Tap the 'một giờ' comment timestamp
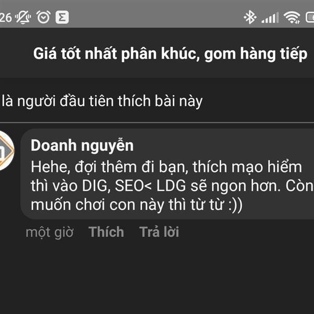Viewport: 314px width, 314px height. click(x=50, y=232)
